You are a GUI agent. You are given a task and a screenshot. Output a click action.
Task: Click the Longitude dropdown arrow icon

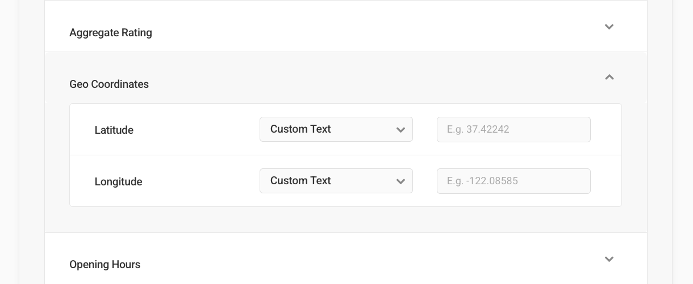click(x=400, y=181)
